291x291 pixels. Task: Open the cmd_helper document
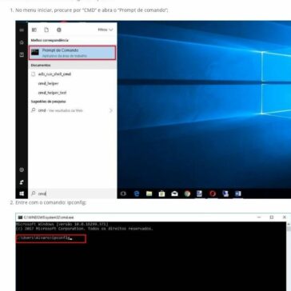pyautogui.click(x=48, y=83)
